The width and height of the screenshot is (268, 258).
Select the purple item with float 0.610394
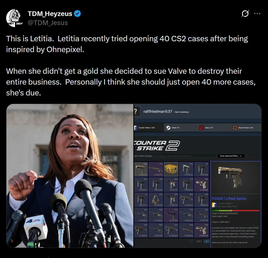pos(171,215)
